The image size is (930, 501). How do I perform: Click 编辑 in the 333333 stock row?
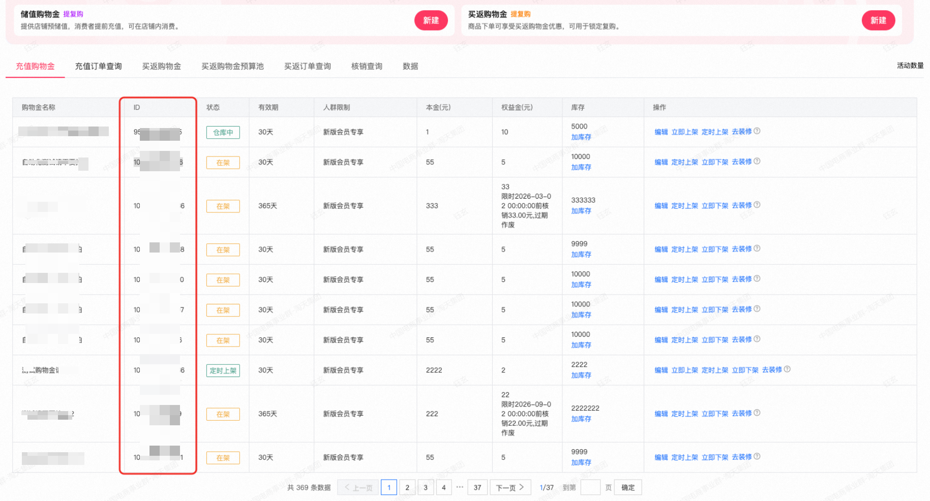click(661, 206)
